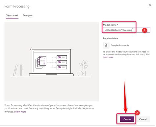Open Learn more link under document formats
This screenshot has height=127, width=156.
coord(108,57)
